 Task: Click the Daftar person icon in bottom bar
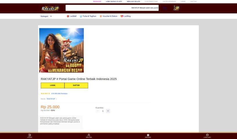coord(89,135)
